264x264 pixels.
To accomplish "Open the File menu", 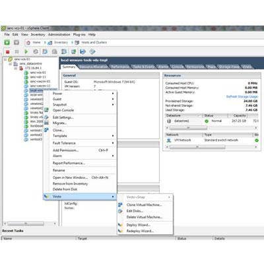I will (7, 34).
